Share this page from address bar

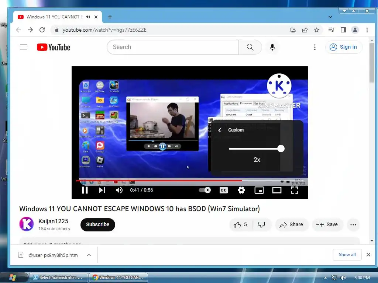[x=305, y=30]
